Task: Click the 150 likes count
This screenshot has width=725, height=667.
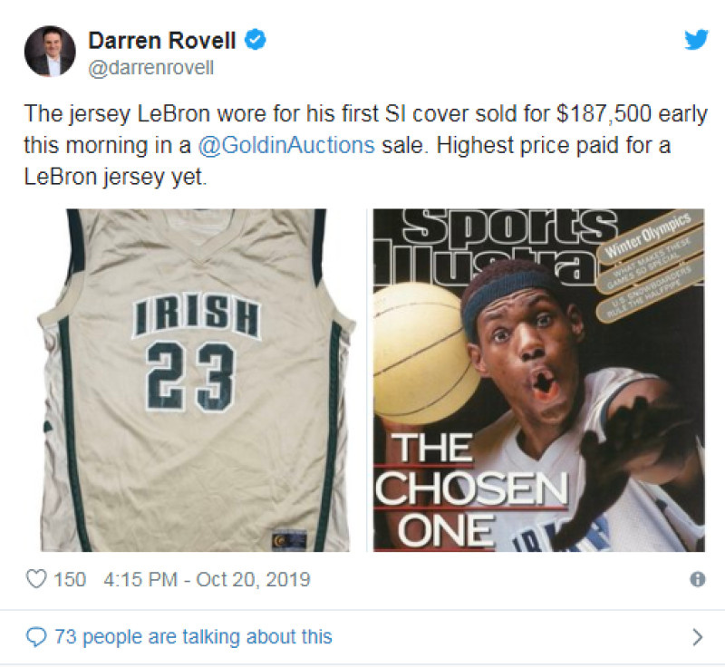Action: pos(70,579)
